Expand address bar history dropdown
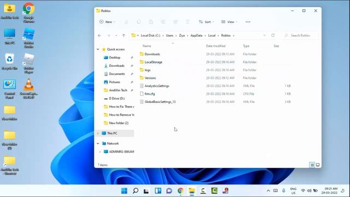Viewport: 350px width, 197px height. [265, 36]
